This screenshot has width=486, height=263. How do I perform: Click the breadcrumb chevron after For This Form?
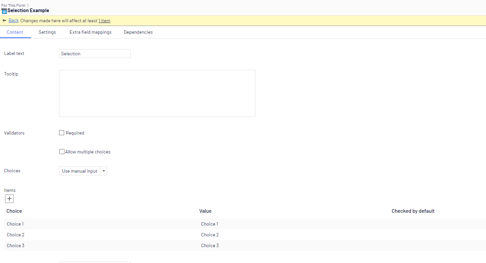28,5
